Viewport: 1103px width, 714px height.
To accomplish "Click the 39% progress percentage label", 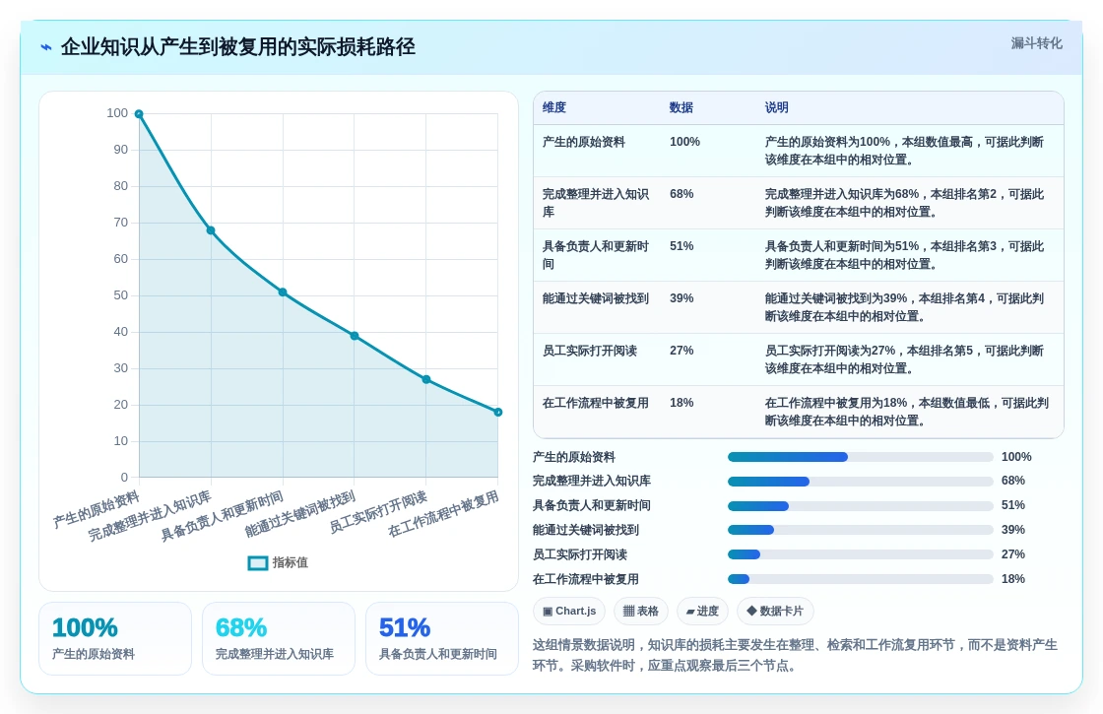I will pos(1013,530).
